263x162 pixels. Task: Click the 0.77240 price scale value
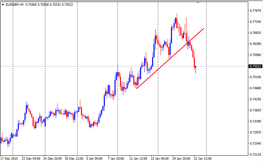click(x=256, y=22)
